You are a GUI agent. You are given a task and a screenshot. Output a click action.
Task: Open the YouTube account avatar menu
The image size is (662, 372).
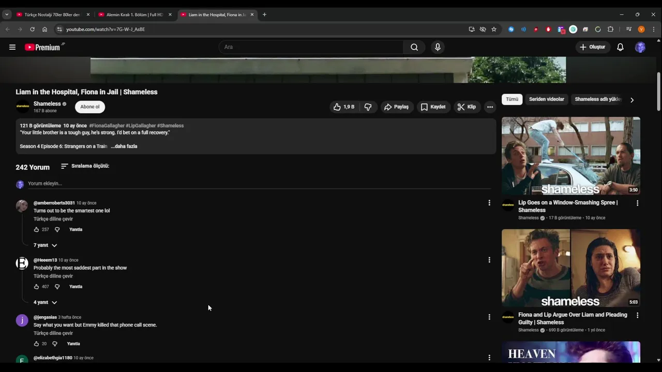click(x=640, y=47)
